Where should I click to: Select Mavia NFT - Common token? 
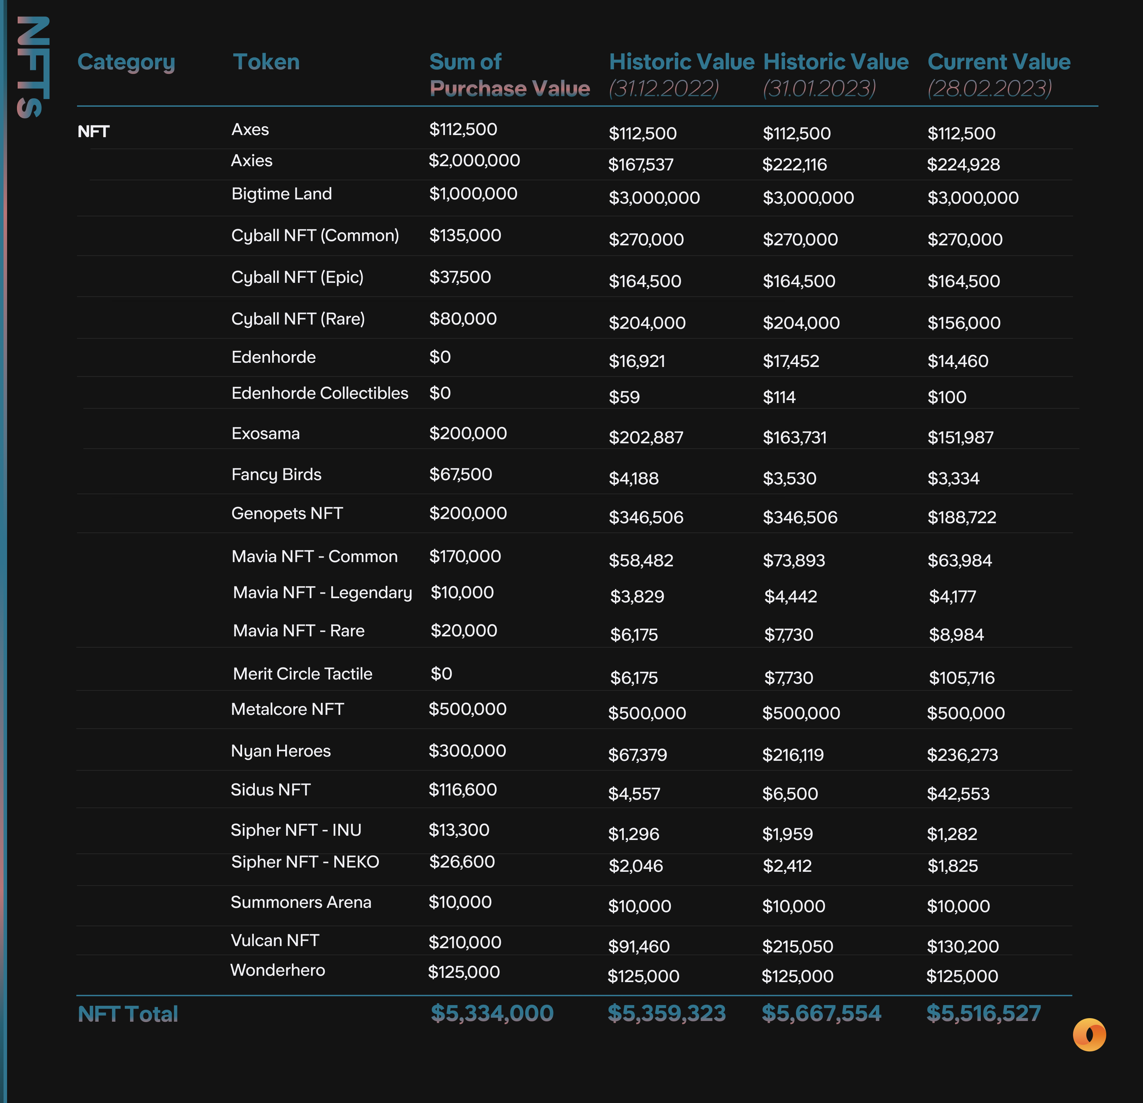click(x=314, y=556)
